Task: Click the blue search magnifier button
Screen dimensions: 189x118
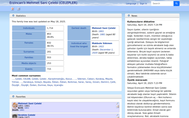Action: point(176,3)
